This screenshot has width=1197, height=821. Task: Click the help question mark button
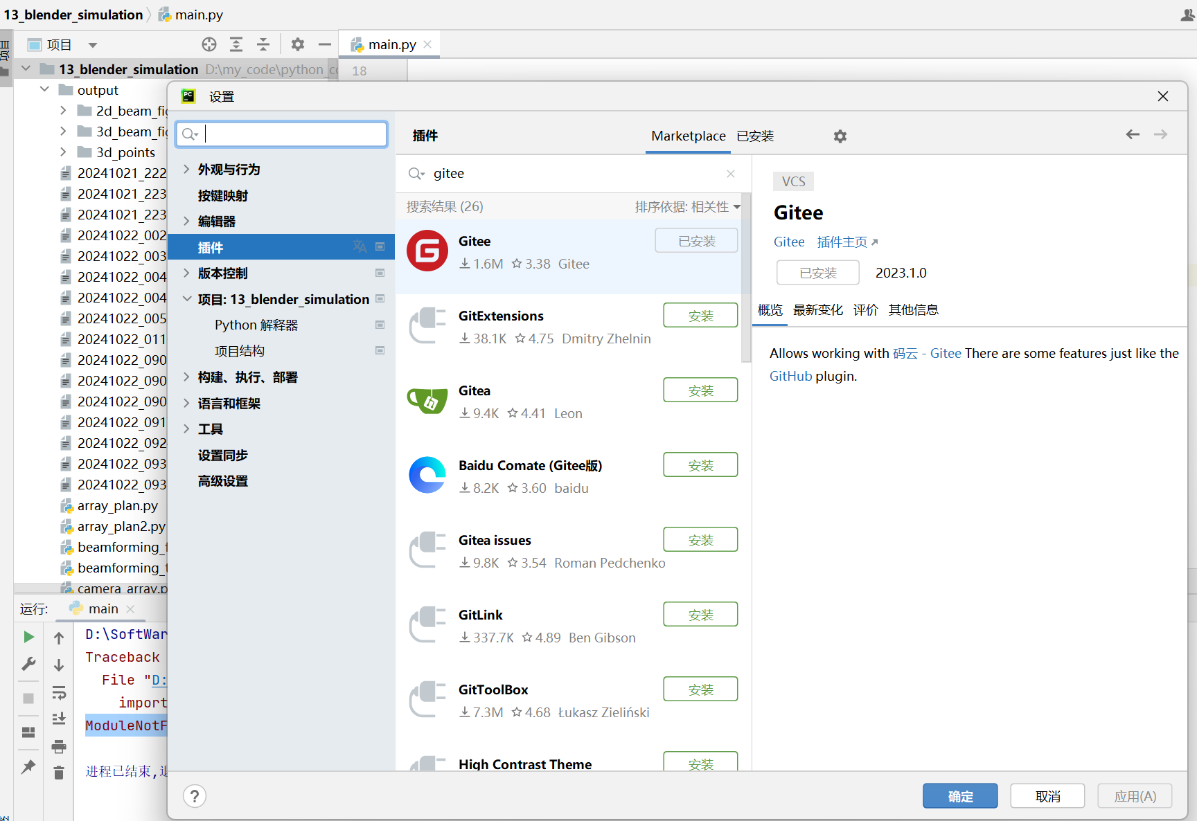pos(195,796)
